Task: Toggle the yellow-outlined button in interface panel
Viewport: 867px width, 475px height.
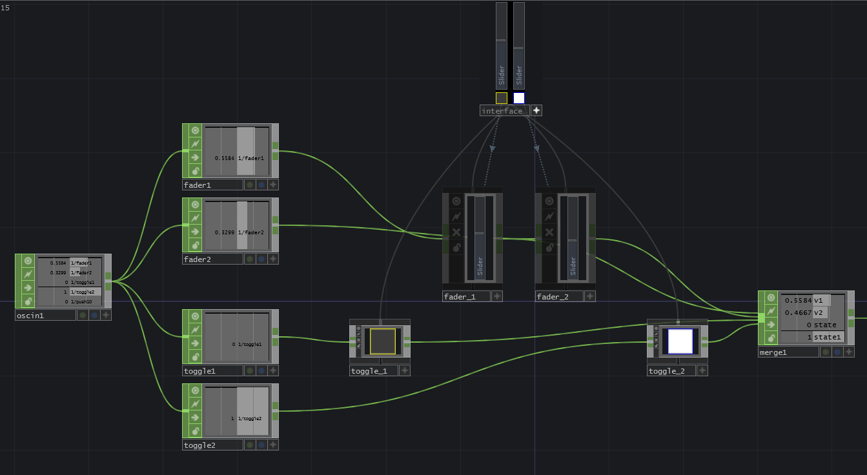Action: tap(502, 98)
